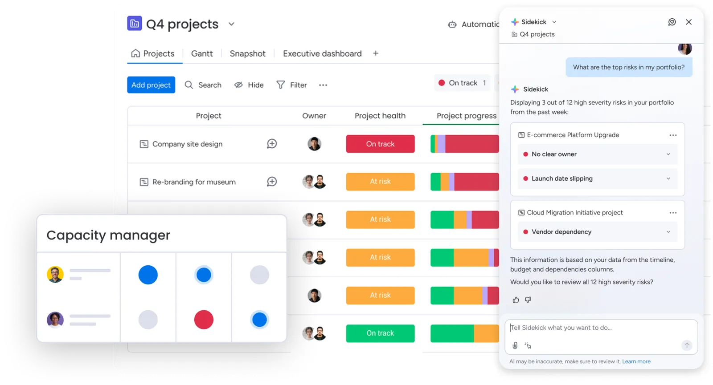Image resolution: width=713 pixels, height=385 pixels.
Task: Open Sidekick chat history icon
Action: (672, 22)
